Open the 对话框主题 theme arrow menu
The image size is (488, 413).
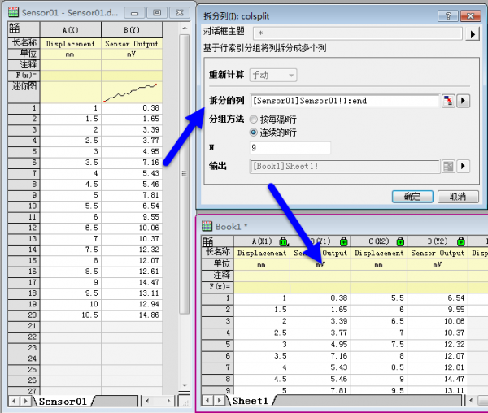tap(472, 33)
